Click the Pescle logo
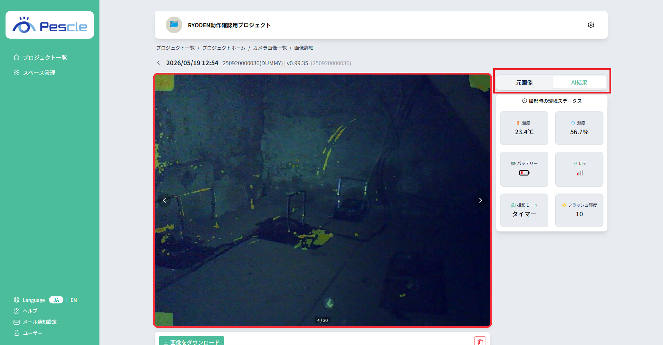 coord(50,25)
